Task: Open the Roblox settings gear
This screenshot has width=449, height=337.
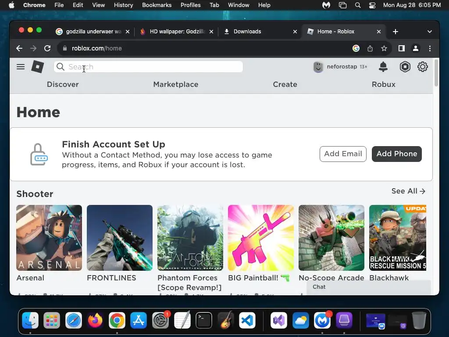Action: 423,67
